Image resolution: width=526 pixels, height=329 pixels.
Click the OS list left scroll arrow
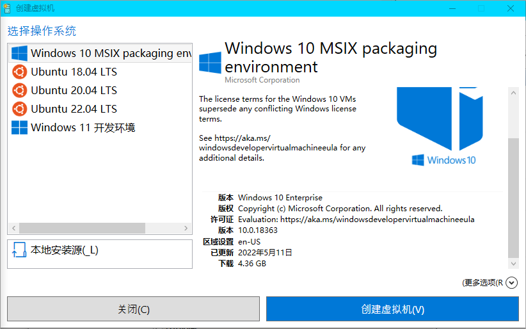pyautogui.click(x=13, y=229)
